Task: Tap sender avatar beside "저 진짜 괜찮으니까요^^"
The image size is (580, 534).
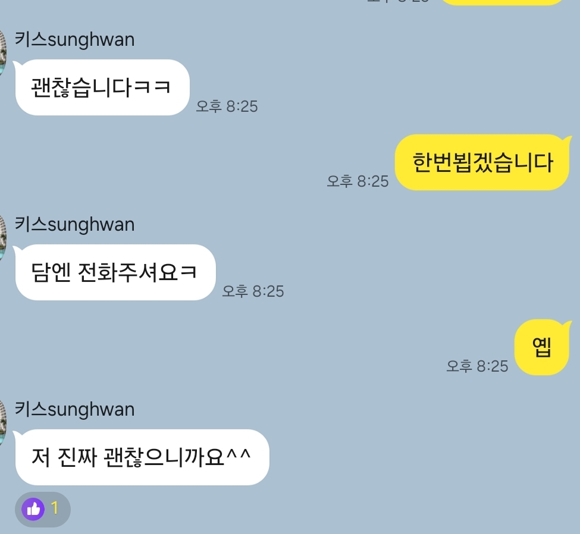Action: point(3,423)
